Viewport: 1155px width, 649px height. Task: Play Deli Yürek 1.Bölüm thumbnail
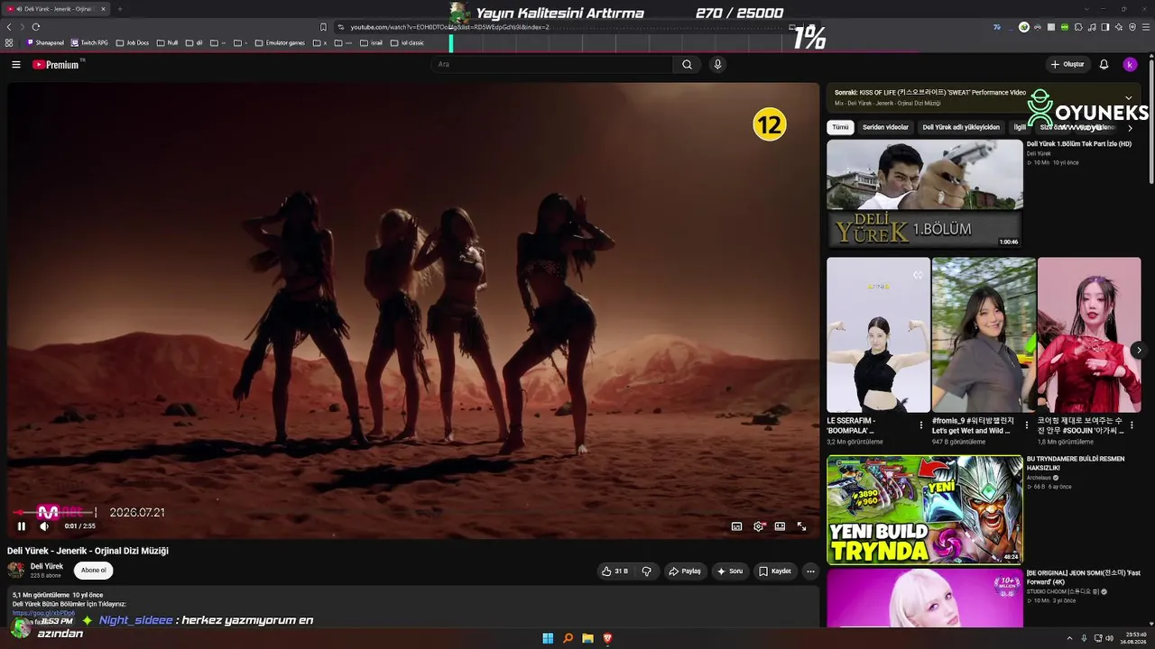[925, 194]
